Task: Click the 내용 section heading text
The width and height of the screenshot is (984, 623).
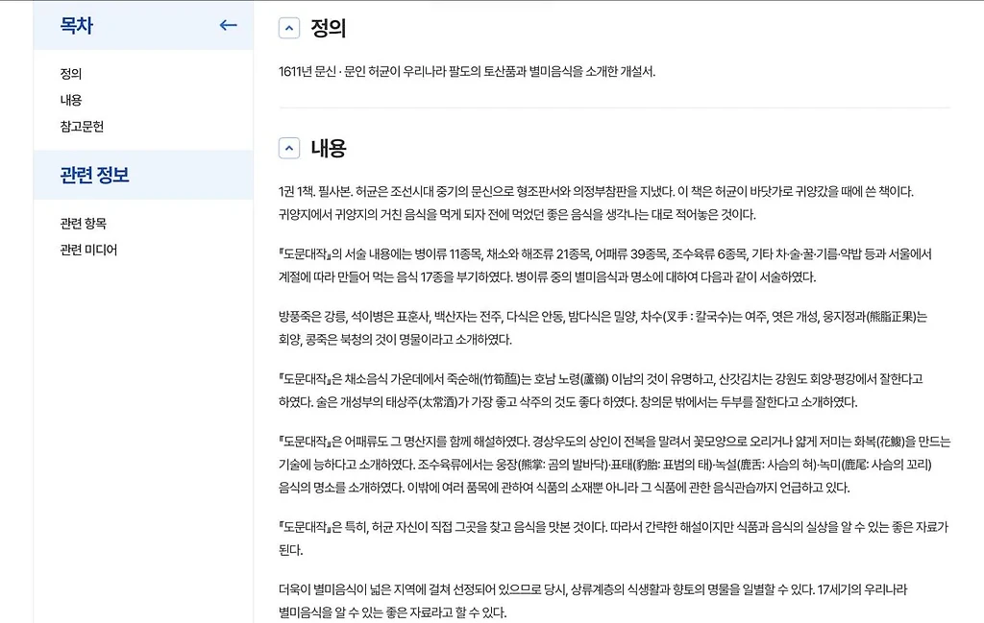Action: tap(328, 148)
